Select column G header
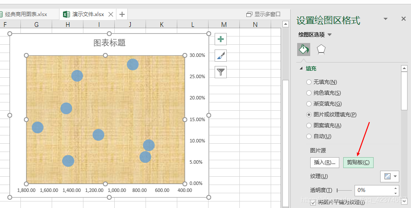The height and width of the screenshot is (208, 411). (36, 24)
